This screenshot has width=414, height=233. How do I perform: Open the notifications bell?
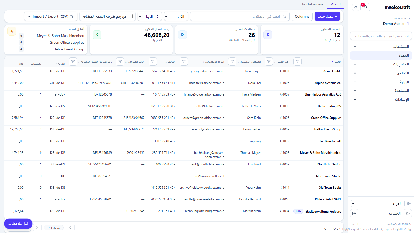[x=365, y=7]
